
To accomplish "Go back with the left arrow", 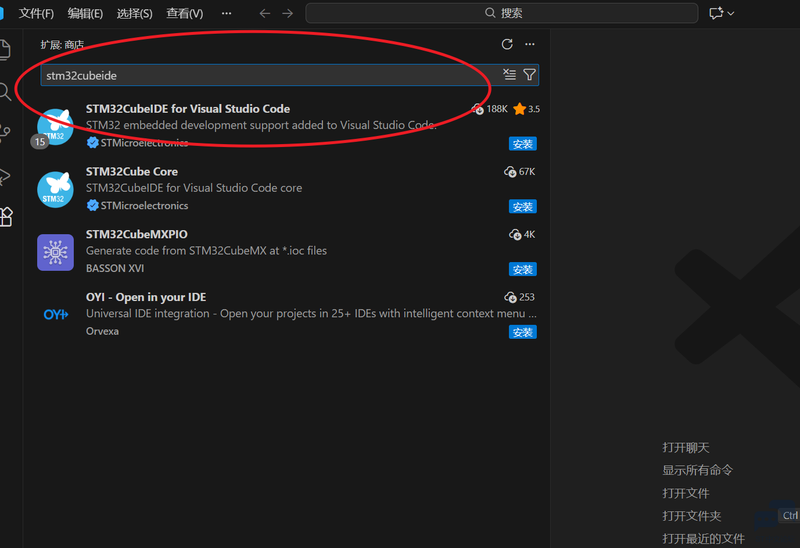I will [x=265, y=13].
